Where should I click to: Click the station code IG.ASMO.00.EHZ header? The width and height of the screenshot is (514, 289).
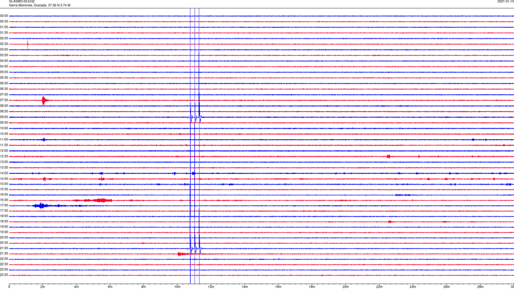coord(21,2)
